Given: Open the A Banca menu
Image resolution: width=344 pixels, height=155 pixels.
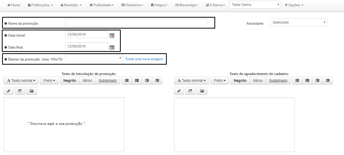Looking at the screenshot, I should point(215,5).
